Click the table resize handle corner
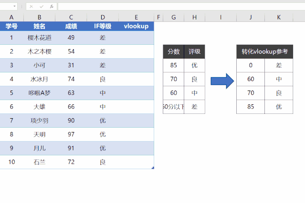The image size is (305, 203). 153,168
